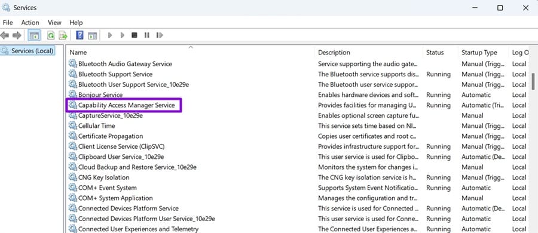Click 'Copies user certificates and root c...' description
Image resolution: width=538 pixels, height=233 pixels.
pos(368,136)
